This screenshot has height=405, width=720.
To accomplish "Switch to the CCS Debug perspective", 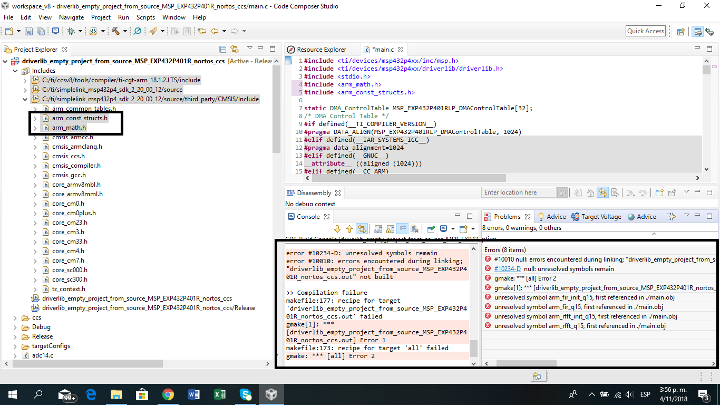I will tap(709, 31).
